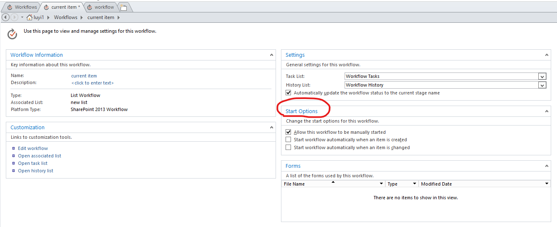
Task: Open the associated list link
Action: 39,156
